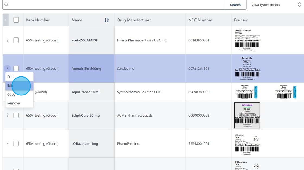Select the acetaZOLAMIDE name cell

[91, 40]
